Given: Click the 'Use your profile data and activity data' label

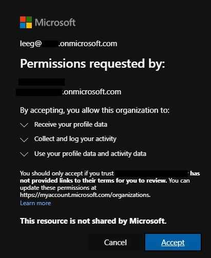Looking at the screenshot, I should (90, 154).
